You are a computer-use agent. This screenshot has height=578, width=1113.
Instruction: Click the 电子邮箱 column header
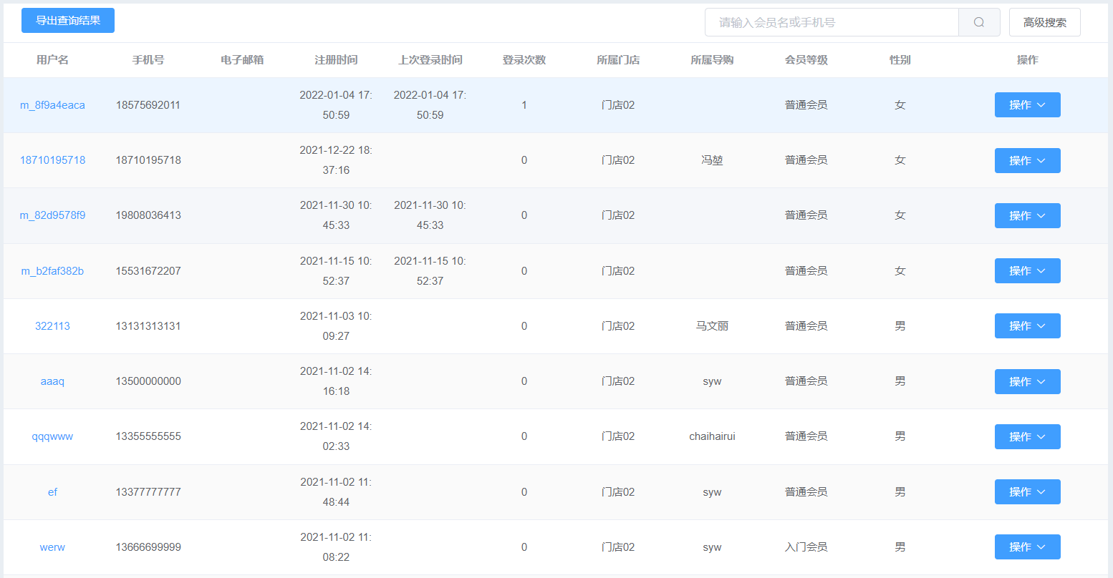click(242, 60)
